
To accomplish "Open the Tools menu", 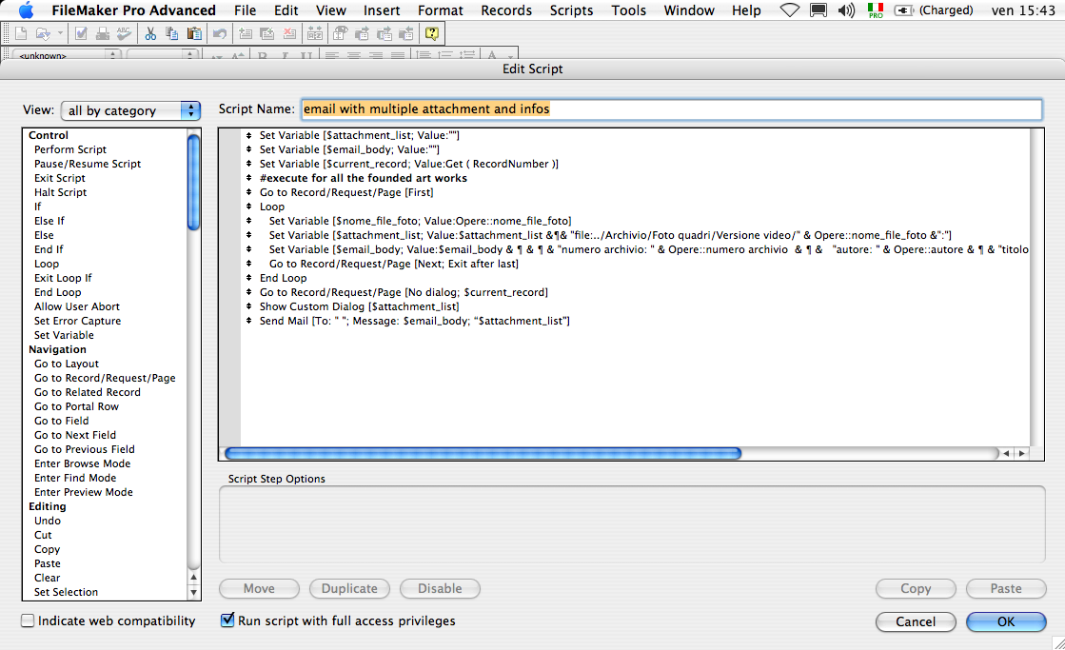I will 629,10.
